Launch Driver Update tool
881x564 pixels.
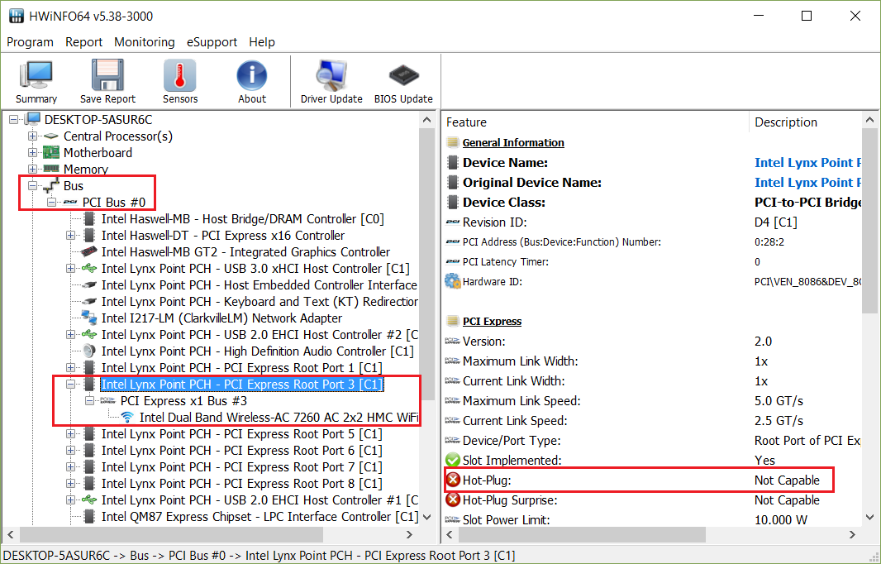pos(331,82)
